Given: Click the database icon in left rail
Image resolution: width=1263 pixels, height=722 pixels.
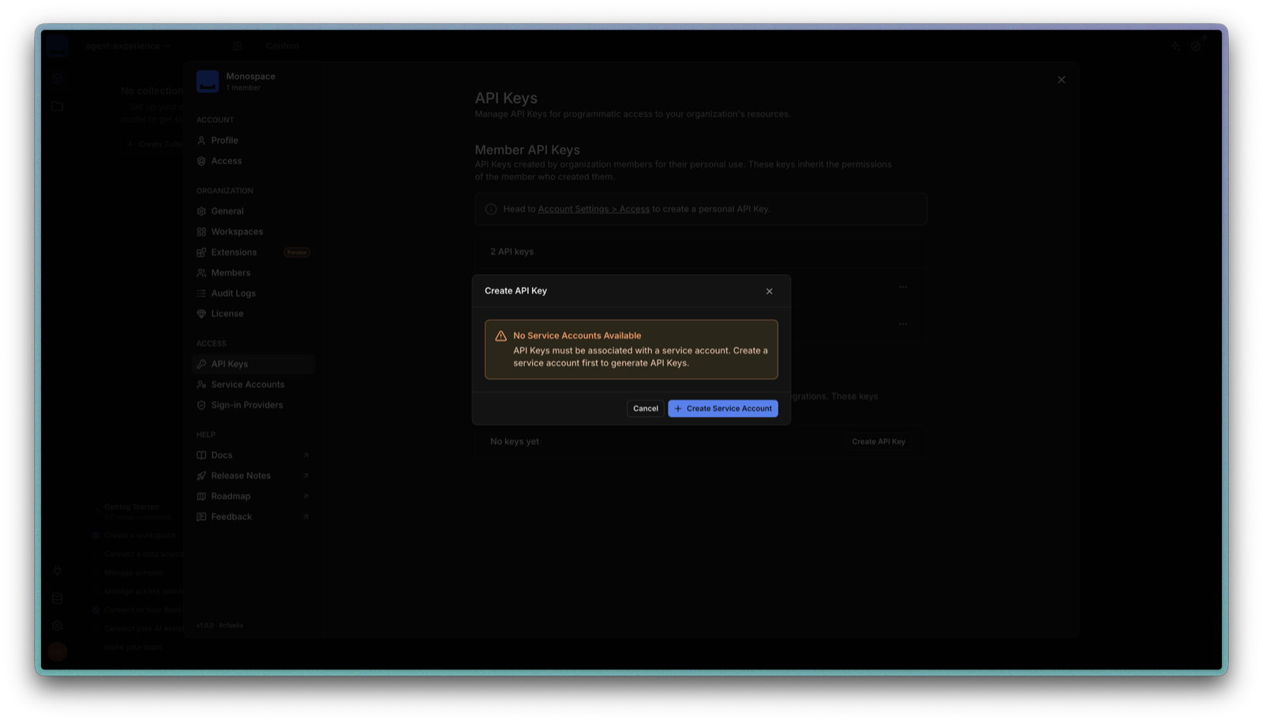Looking at the screenshot, I should pyautogui.click(x=58, y=598).
